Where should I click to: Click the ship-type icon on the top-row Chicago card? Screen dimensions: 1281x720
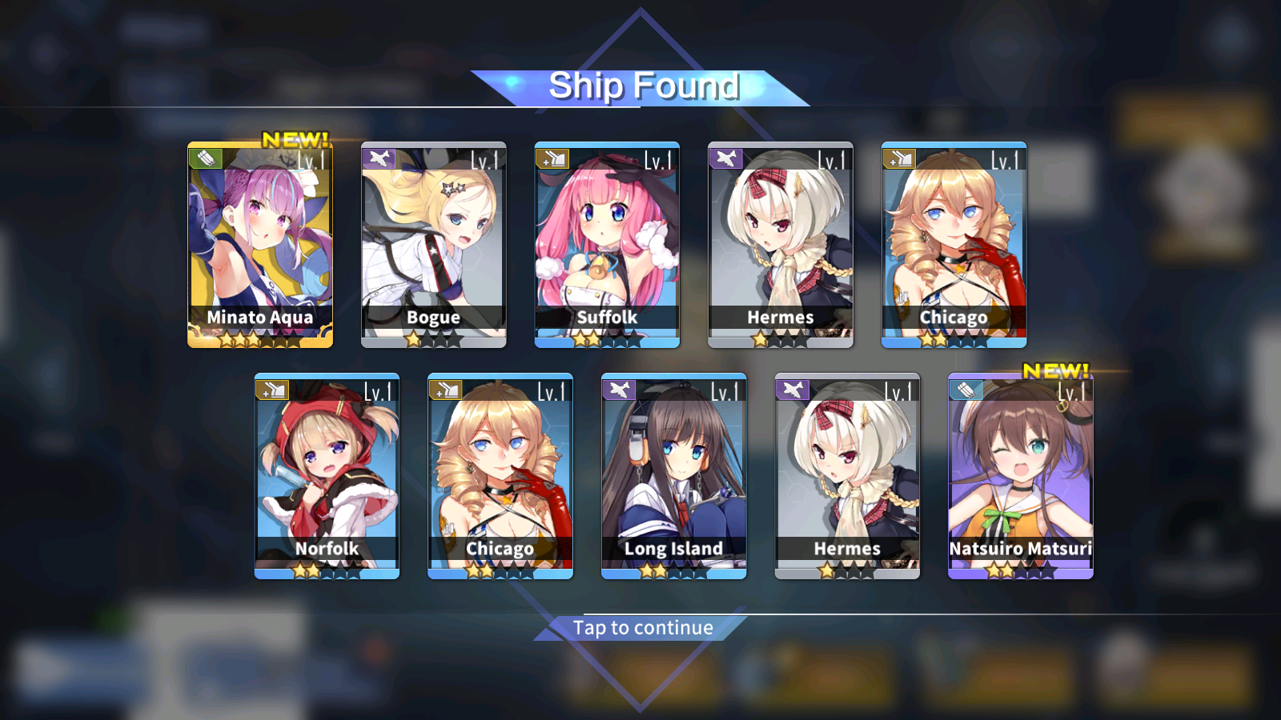[x=900, y=158]
